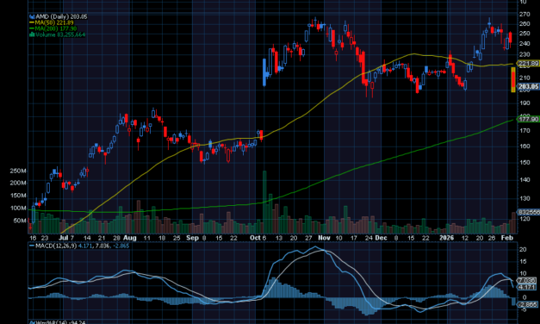Click the '50M' volume scale label
540x324 pixels.
20,221
